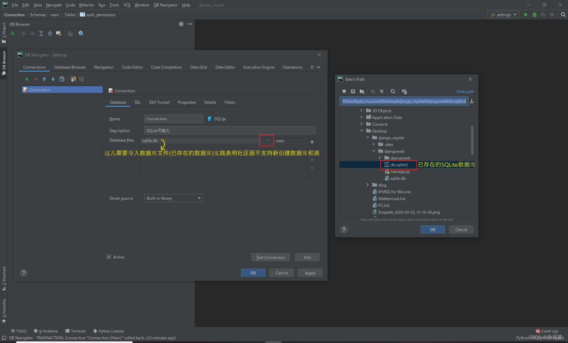Click Hide path link
The image size is (568, 343).
(465, 92)
